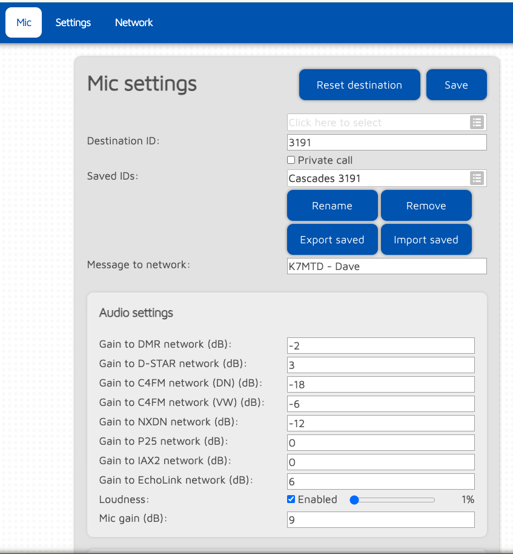Enable the Private call checkbox
Image resolution: width=513 pixels, height=554 pixels.
tap(291, 160)
